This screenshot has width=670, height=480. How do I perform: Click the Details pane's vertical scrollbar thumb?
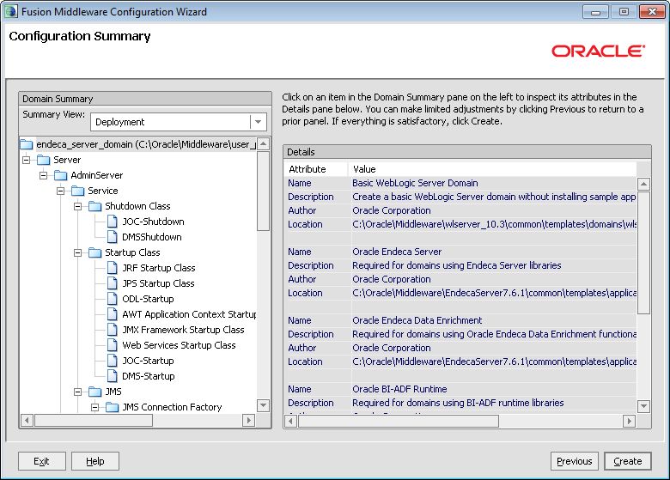pyautogui.click(x=643, y=252)
